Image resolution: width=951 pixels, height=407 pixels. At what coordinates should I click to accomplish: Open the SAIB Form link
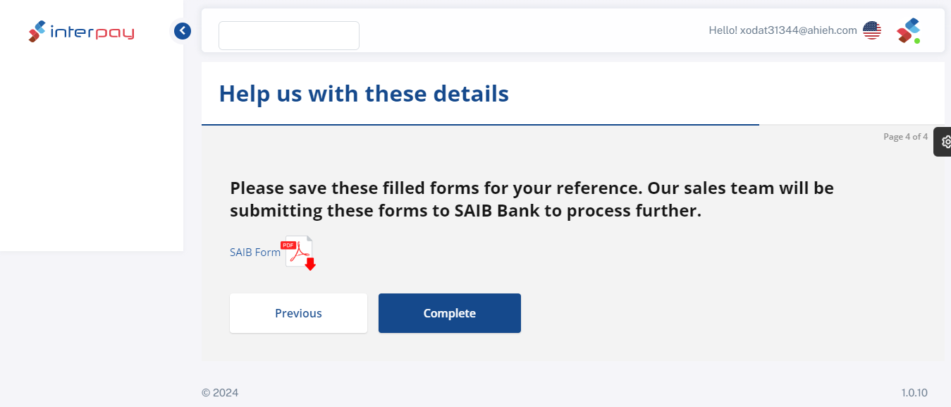254,253
